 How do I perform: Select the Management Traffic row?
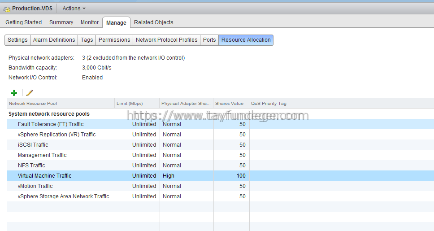(220, 155)
